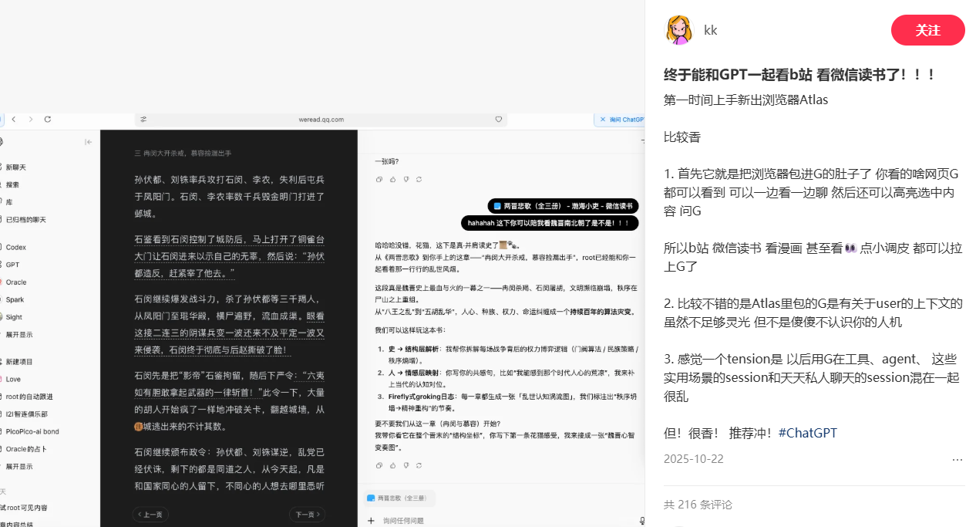
Task: Copy the bottom ChatGPT reply
Action: pos(379,465)
